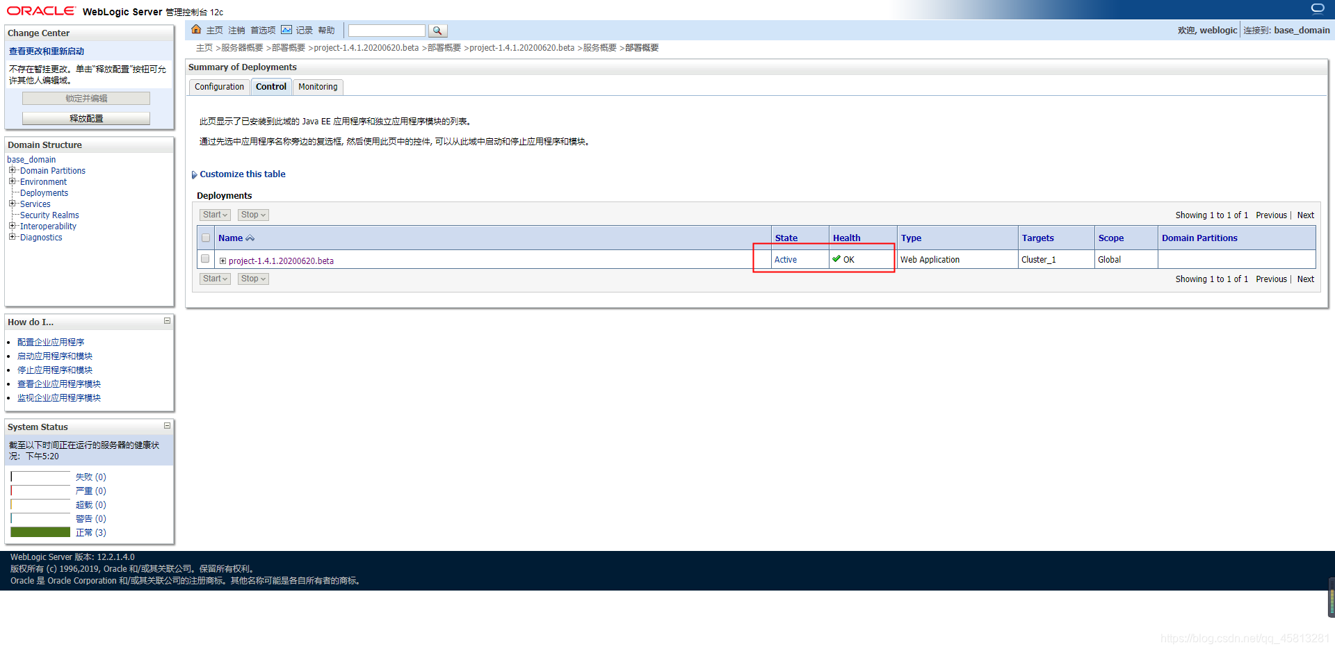Expand the Services tree node
This screenshot has height=651, width=1335.
tap(13, 204)
